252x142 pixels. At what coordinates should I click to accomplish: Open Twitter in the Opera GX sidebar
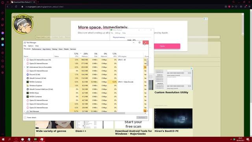coord(3,45)
